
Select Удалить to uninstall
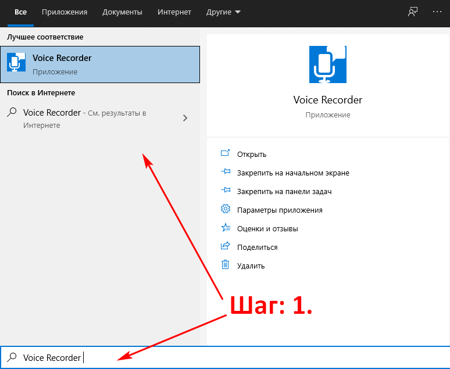pyautogui.click(x=251, y=266)
